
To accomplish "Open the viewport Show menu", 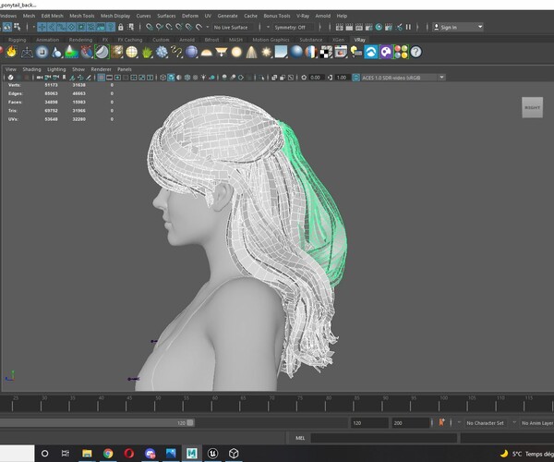I will [x=78, y=69].
